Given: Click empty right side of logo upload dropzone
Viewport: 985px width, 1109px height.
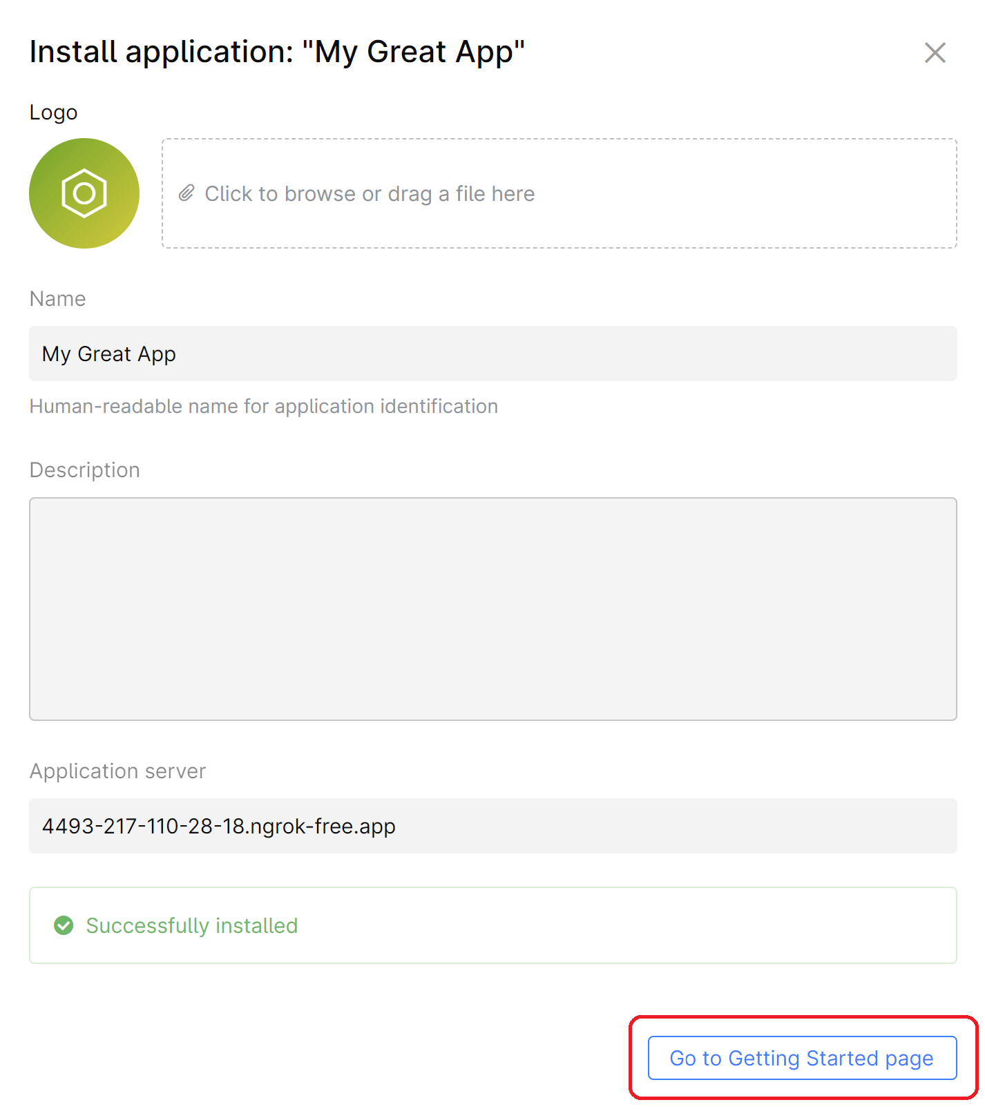Looking at the screenshot, I should click(x=794, y=194).
